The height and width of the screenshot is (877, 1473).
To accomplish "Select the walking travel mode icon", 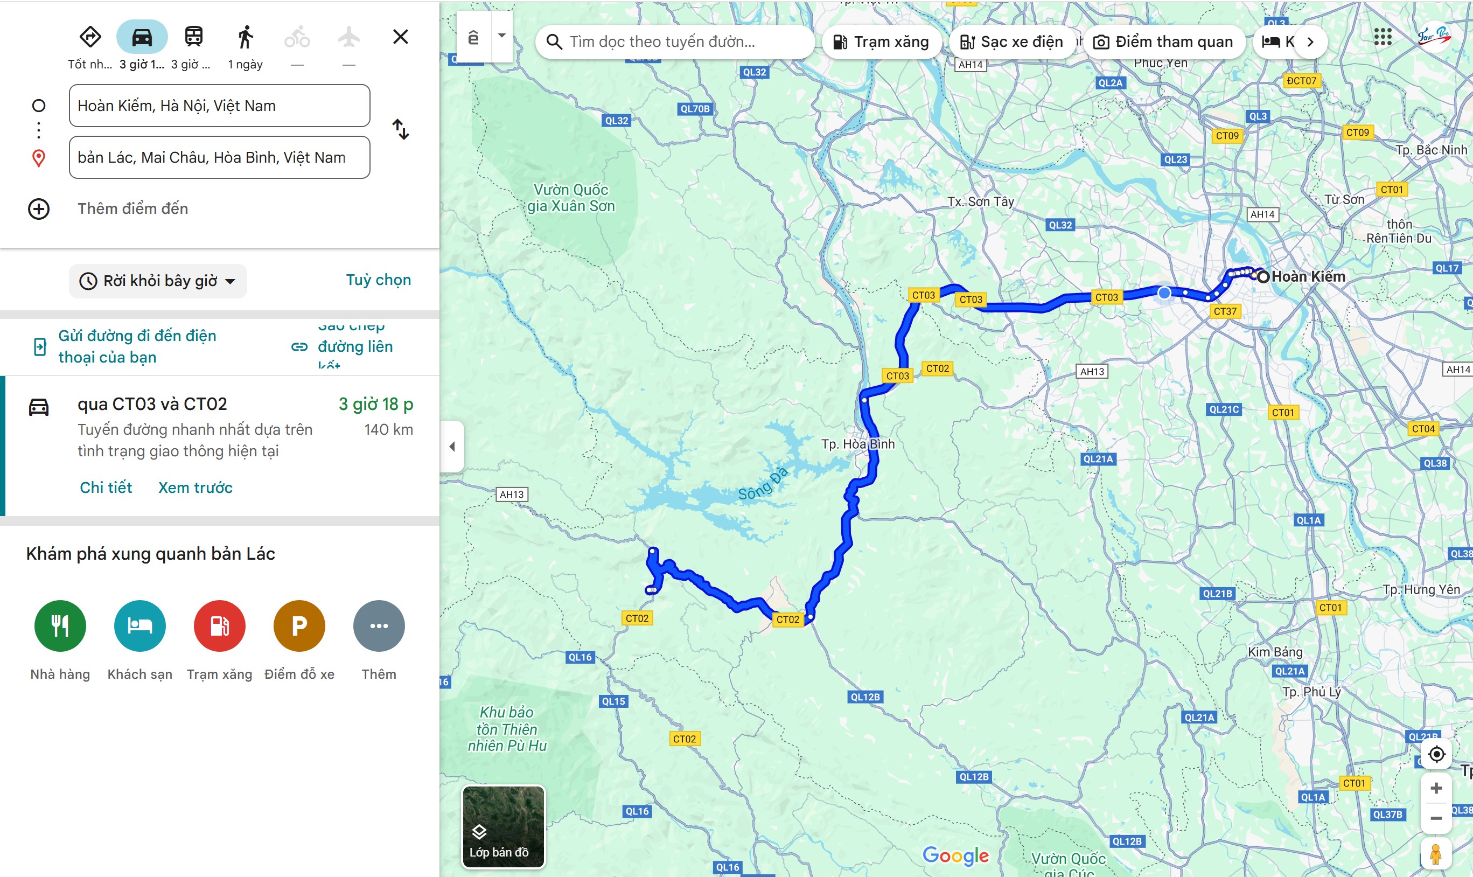I will tap(245, 37).
